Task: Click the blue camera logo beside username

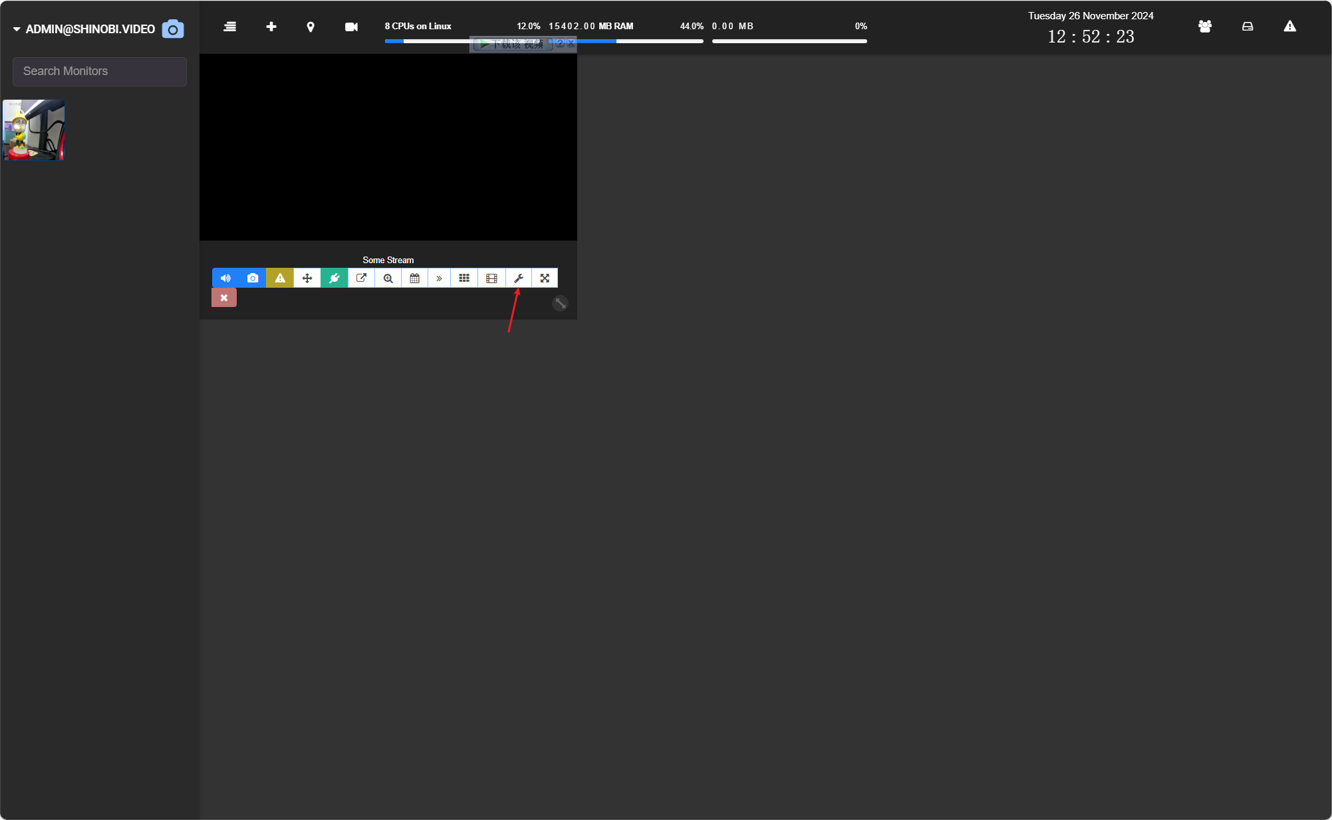Action: click(173, 29)
